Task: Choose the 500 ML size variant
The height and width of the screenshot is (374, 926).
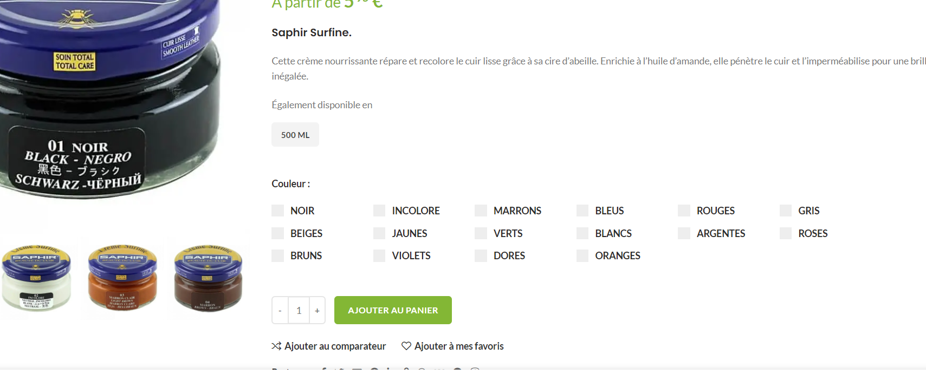Action: tap(295, 135)
